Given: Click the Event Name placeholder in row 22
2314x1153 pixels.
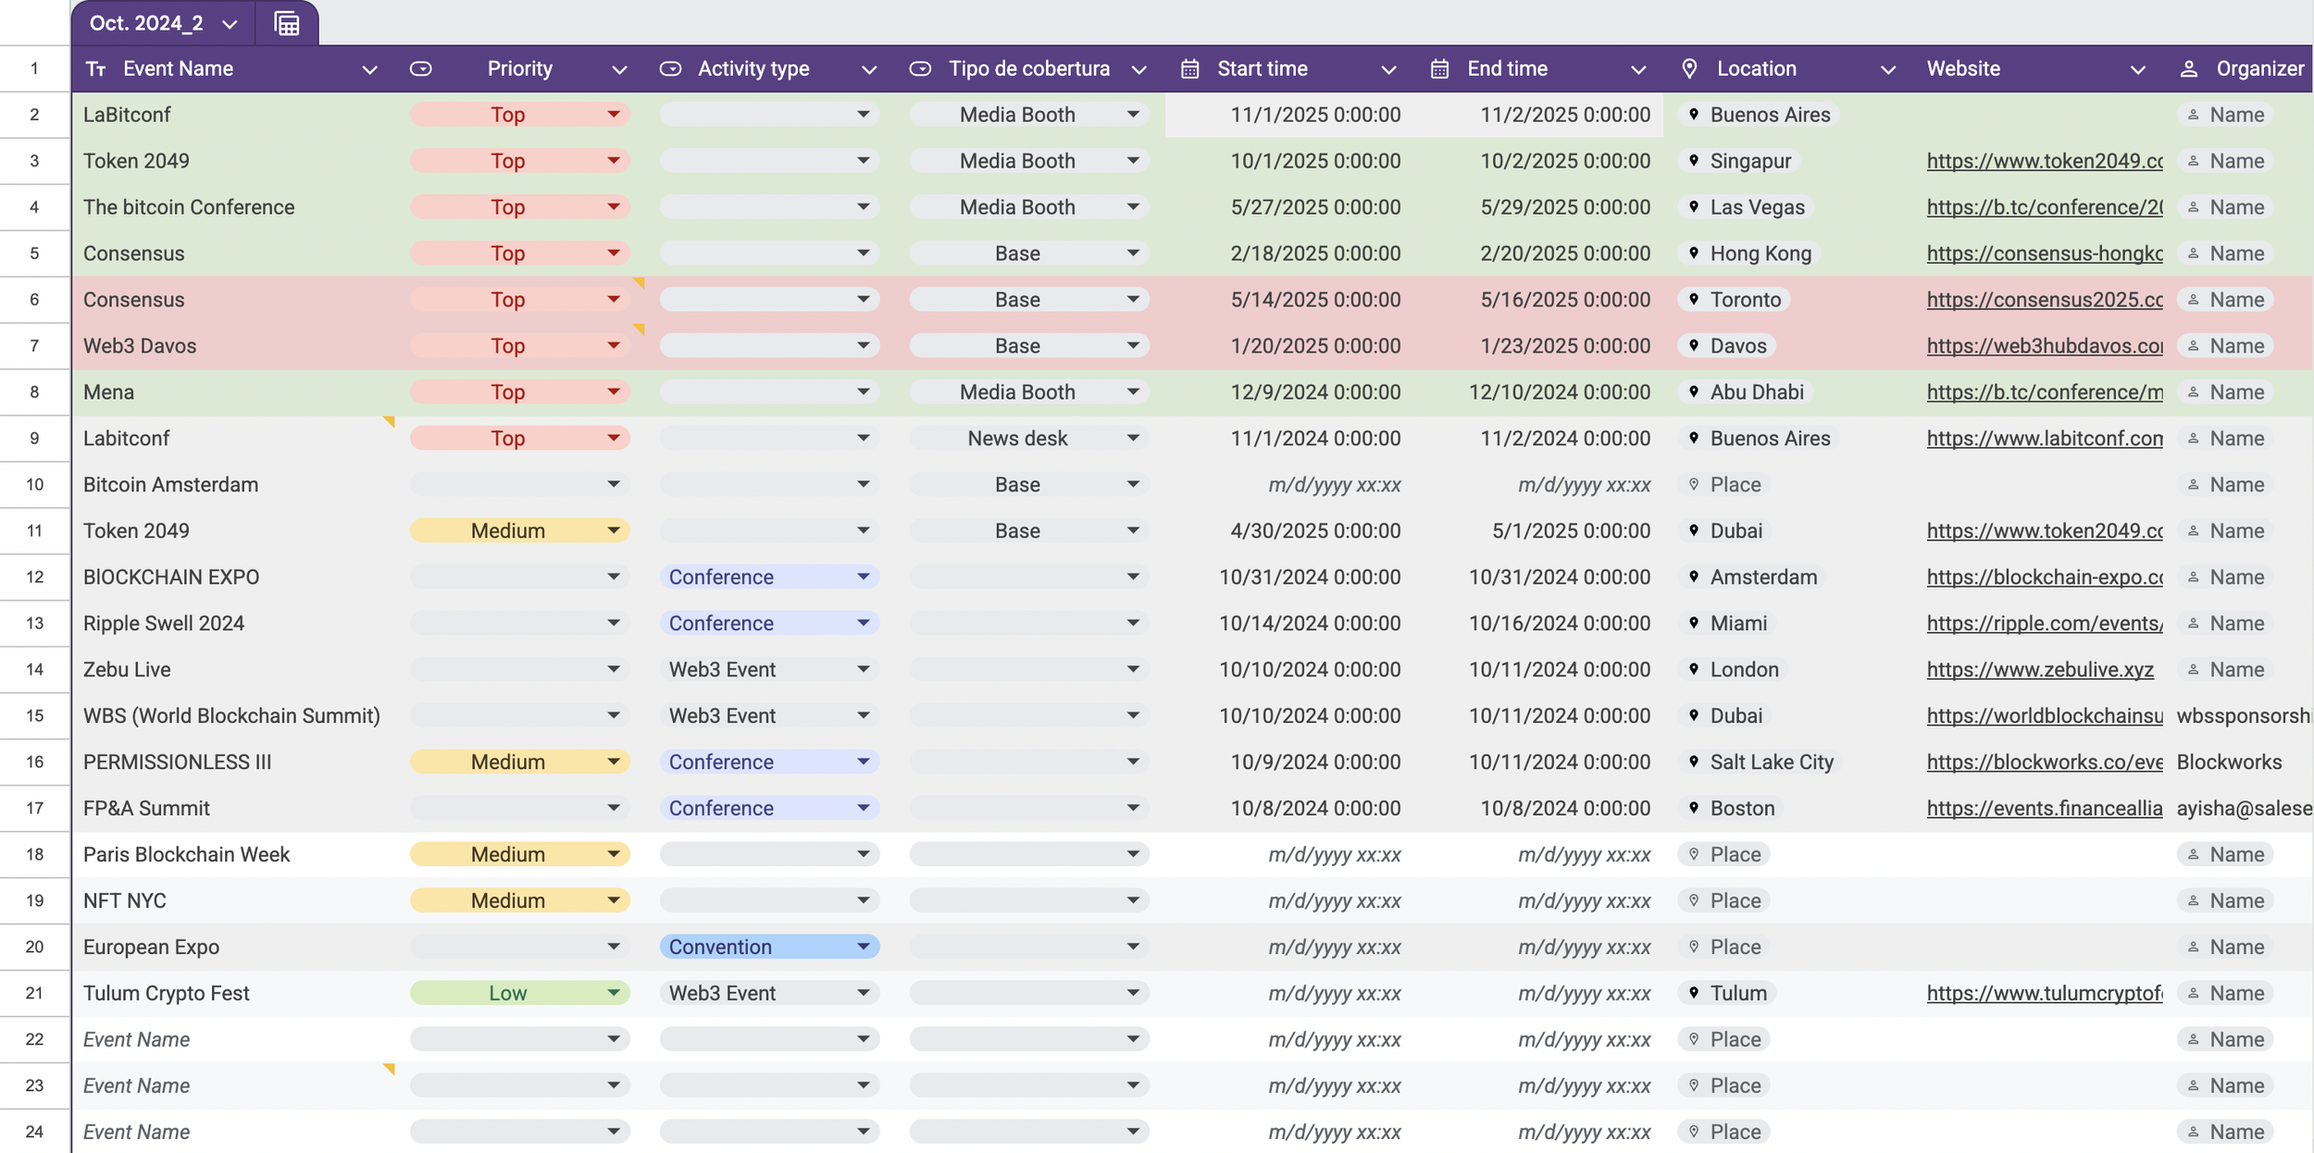Looking at the screenshot, I should tap(136, 1039).
